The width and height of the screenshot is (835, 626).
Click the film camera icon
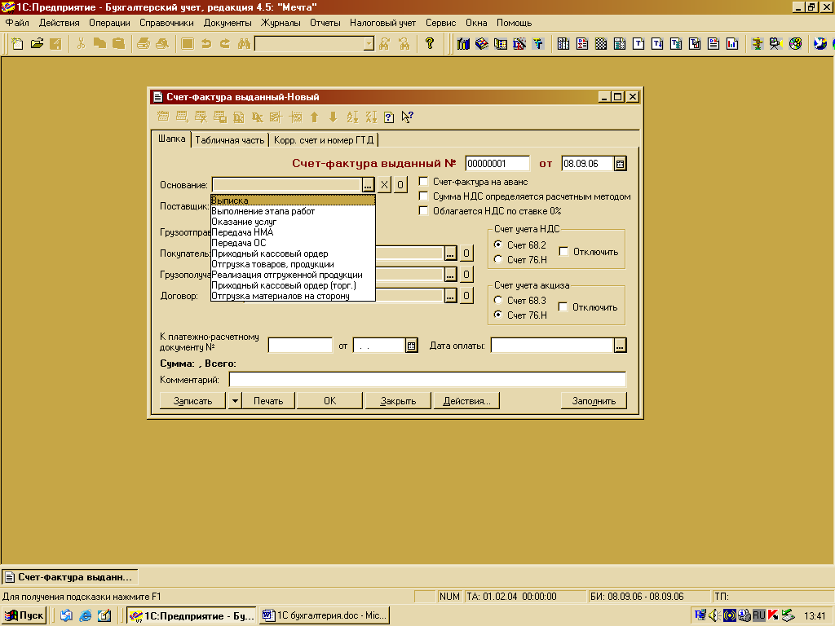(776, 44)
